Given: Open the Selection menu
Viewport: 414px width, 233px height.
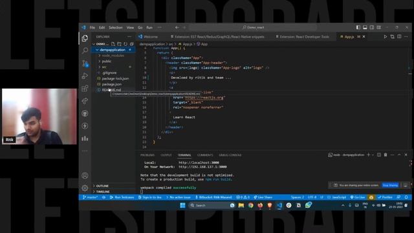Looking at the screenshot, I should 116,27.
